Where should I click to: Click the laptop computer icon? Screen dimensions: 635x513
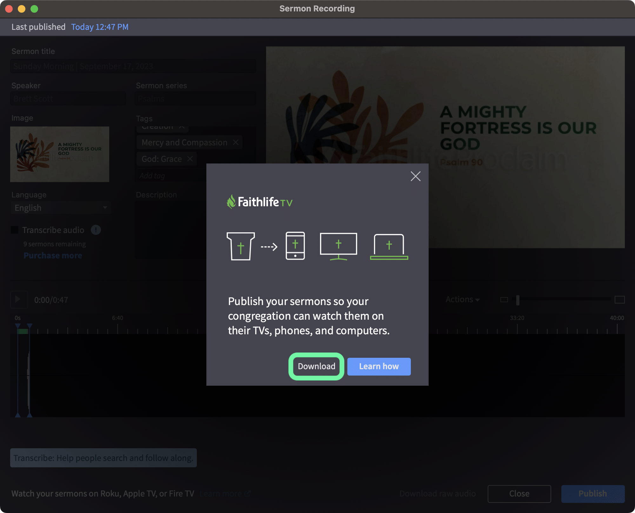click(x=389, y=247)
